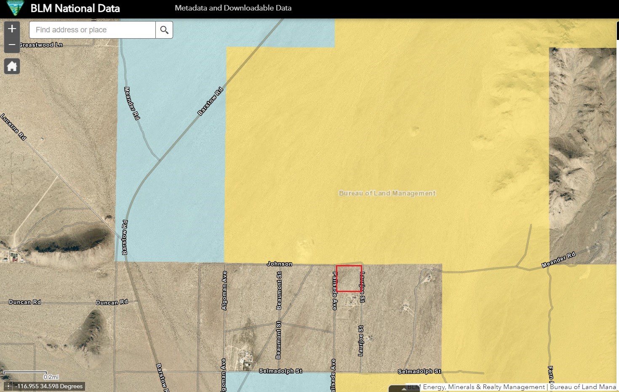Zoom in on the map
This screenshot has height=392, width=619.
pyautogui.click(x=12, y=29)
